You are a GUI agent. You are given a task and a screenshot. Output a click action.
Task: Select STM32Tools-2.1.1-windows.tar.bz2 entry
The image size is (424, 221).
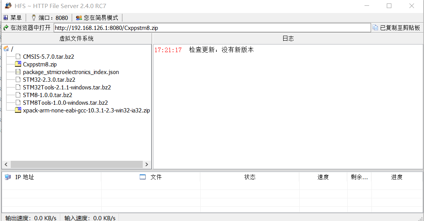tap(67, 87)
